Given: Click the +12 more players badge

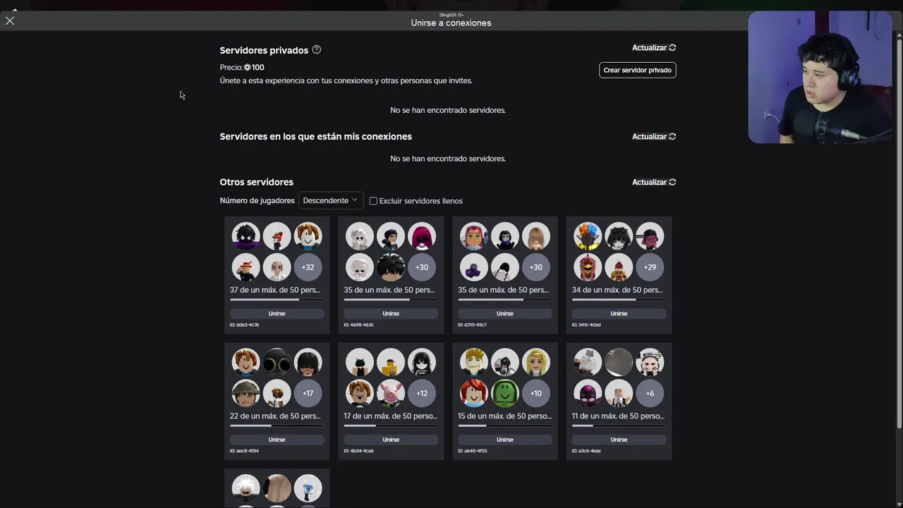Looking at the screenshot, I should tap(422, 394).
